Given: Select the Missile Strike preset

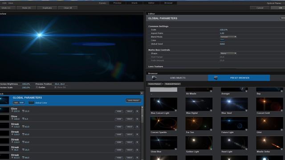Looking at the screenshot, I should (269, 143).
